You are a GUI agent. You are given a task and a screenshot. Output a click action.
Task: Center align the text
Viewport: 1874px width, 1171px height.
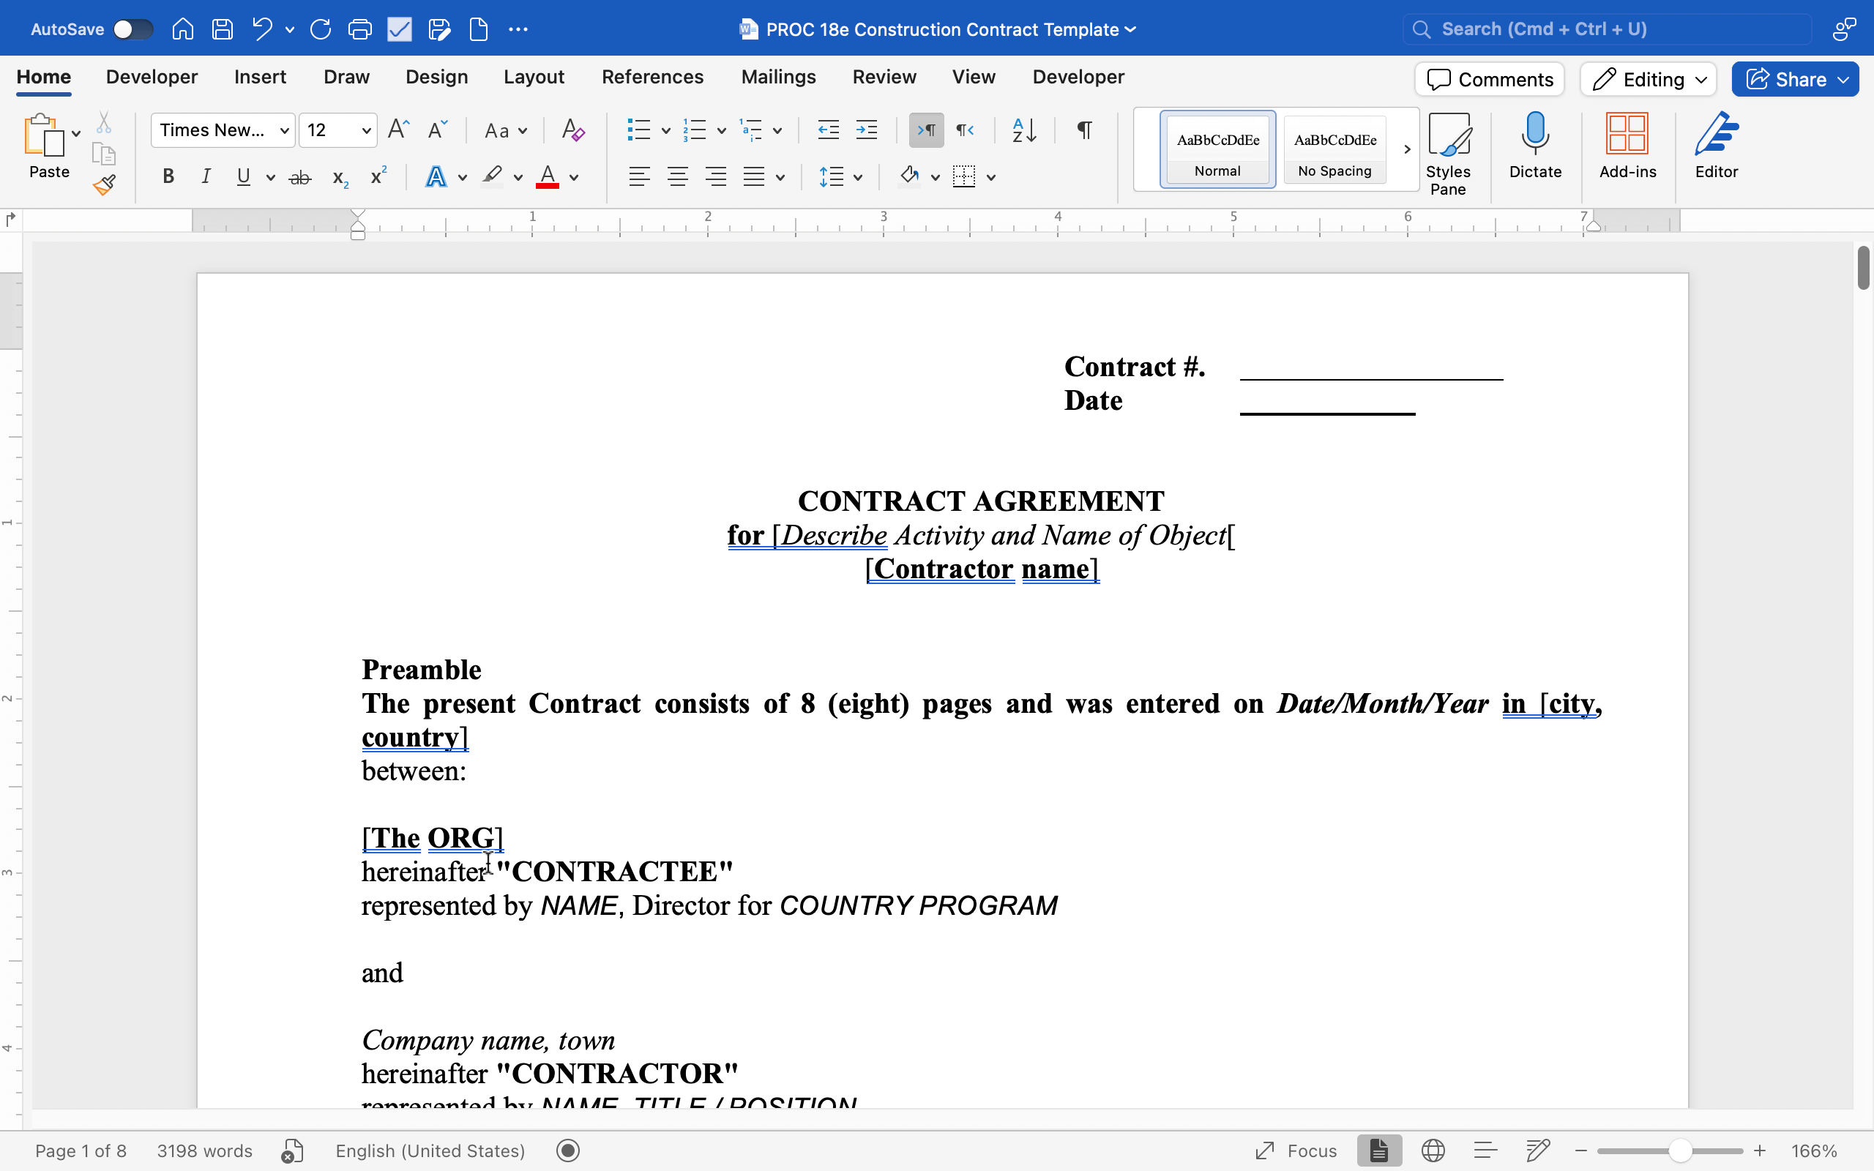click(678, 177)
